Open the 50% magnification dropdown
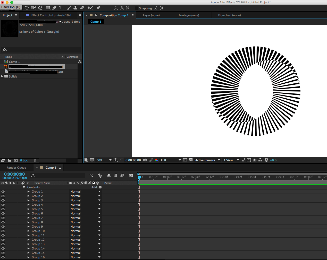Screen dimensions: 327x260 point(110,160)
